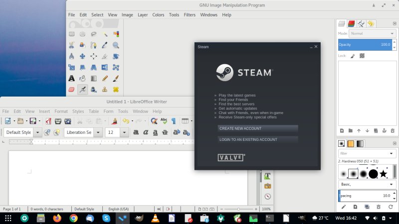Click LOGIN TO AN EXISTING ACCOUNT
The width and height of the screenshot is (399, 224).
[x=258, y=139]
